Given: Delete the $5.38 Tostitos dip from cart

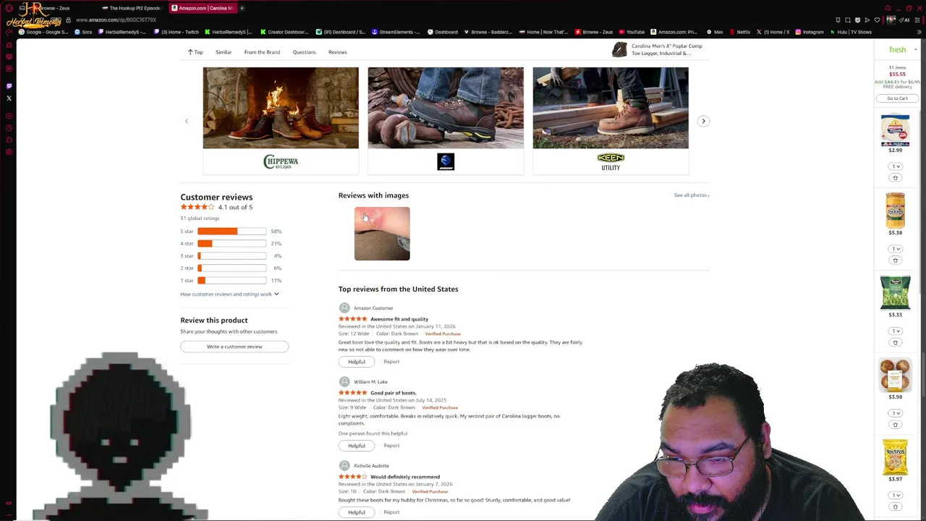Looking at the screenshot, I should pos(896,260).
